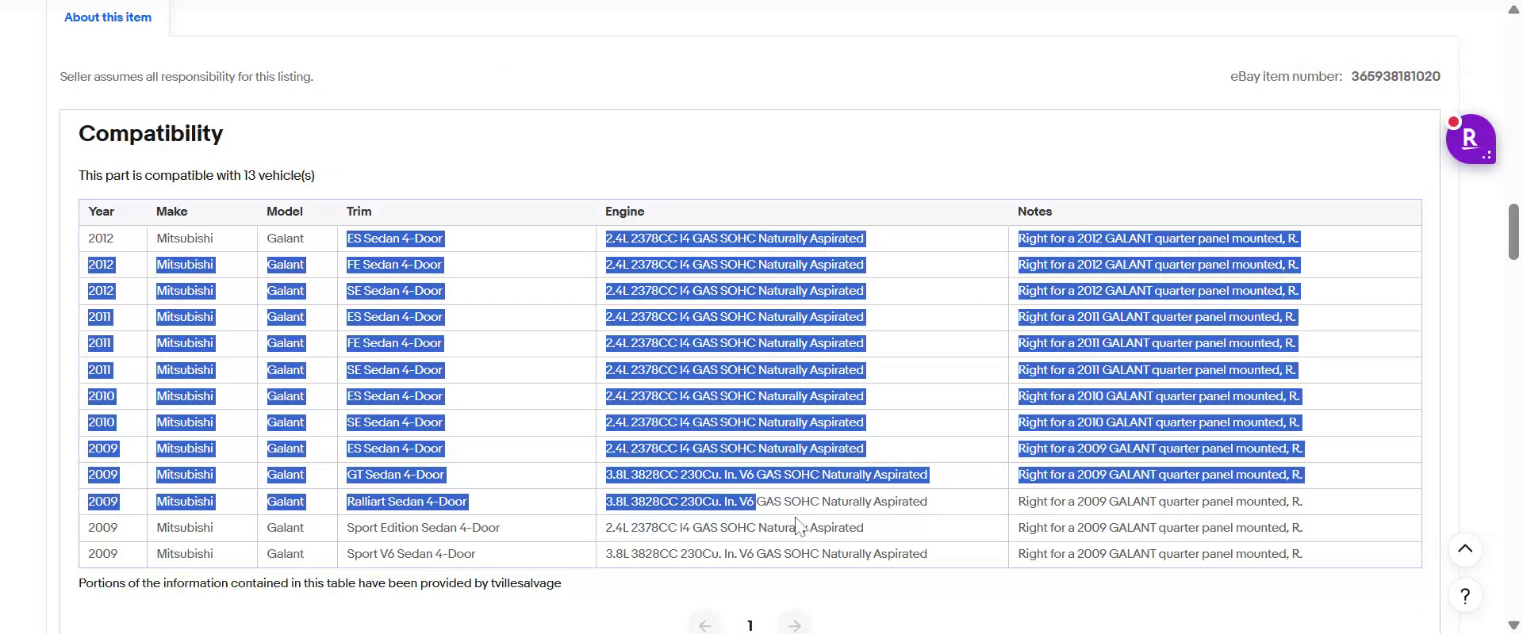Screen dimensions: 1523x634
Task: Switch to the About this item tab
Action: pyautogui.click(x=108, y=17)
